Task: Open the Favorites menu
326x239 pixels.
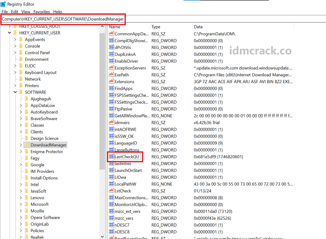Action: tap(42, 12)
